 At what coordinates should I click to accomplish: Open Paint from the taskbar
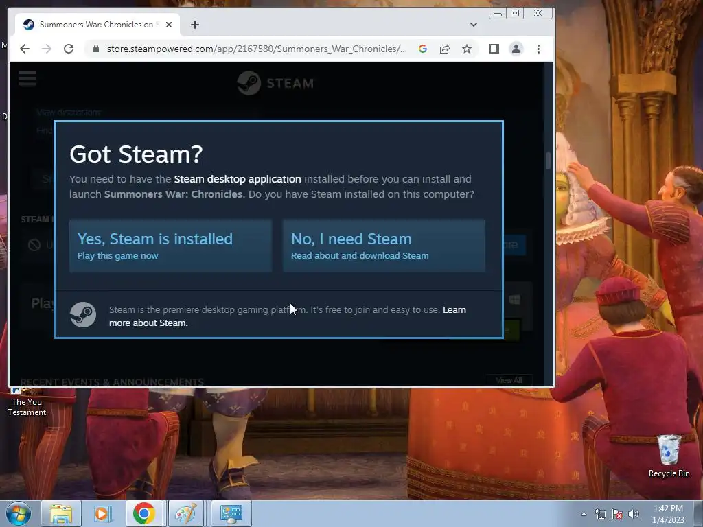185,513
